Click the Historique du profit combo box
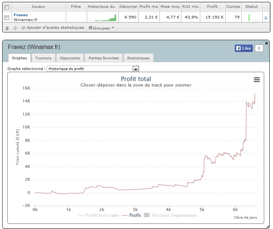Image resolution: width=273 pixels, height=229 pixels. tap(93, 68)
